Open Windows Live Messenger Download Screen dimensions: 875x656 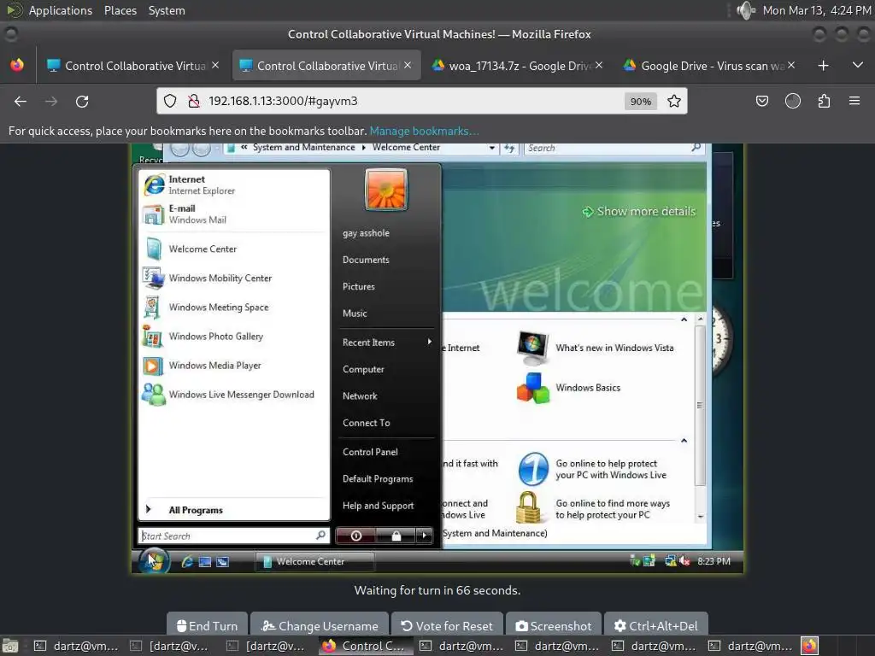[x=233, y=395]
